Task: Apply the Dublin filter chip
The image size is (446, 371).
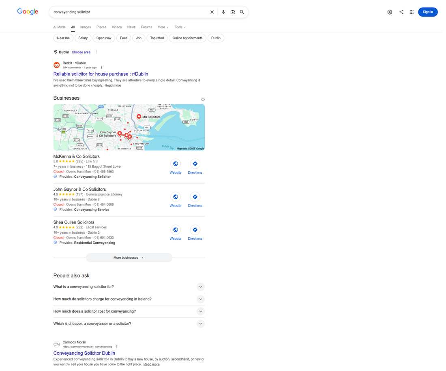Action: 216,38
